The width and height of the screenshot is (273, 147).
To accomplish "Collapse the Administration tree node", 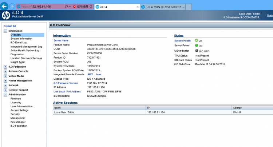I will (x=5, y=95).
